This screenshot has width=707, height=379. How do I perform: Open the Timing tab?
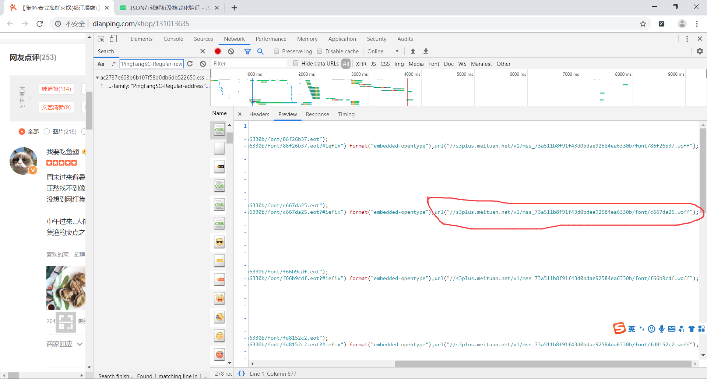pyautogui.click(x=347, y=114)
